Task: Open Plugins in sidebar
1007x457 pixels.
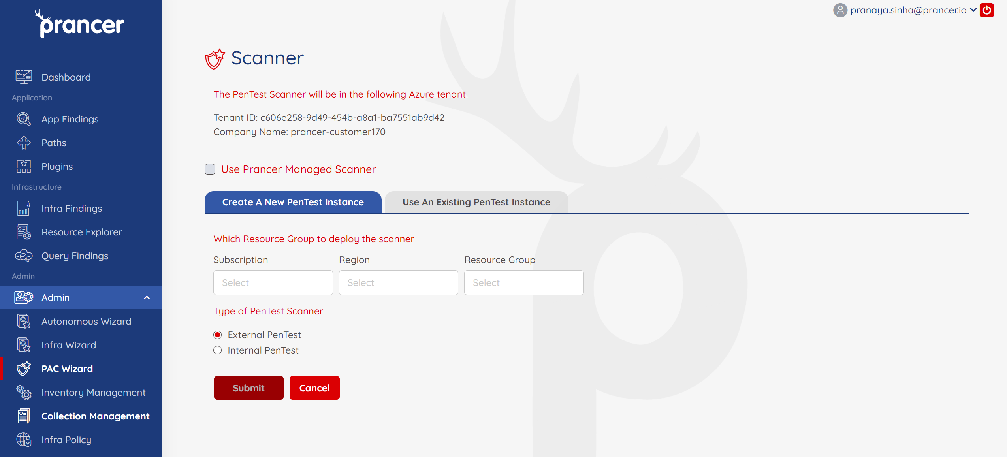Action: coord(81,166)
